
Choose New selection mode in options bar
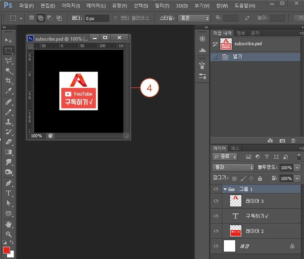[31, 18]
